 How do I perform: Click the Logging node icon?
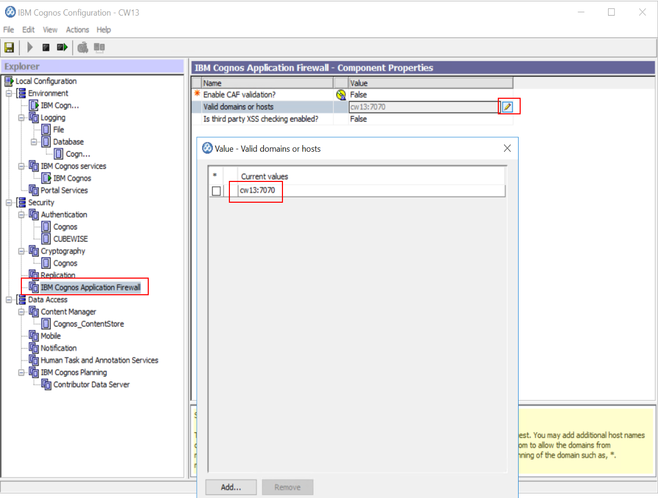(34, 117)
